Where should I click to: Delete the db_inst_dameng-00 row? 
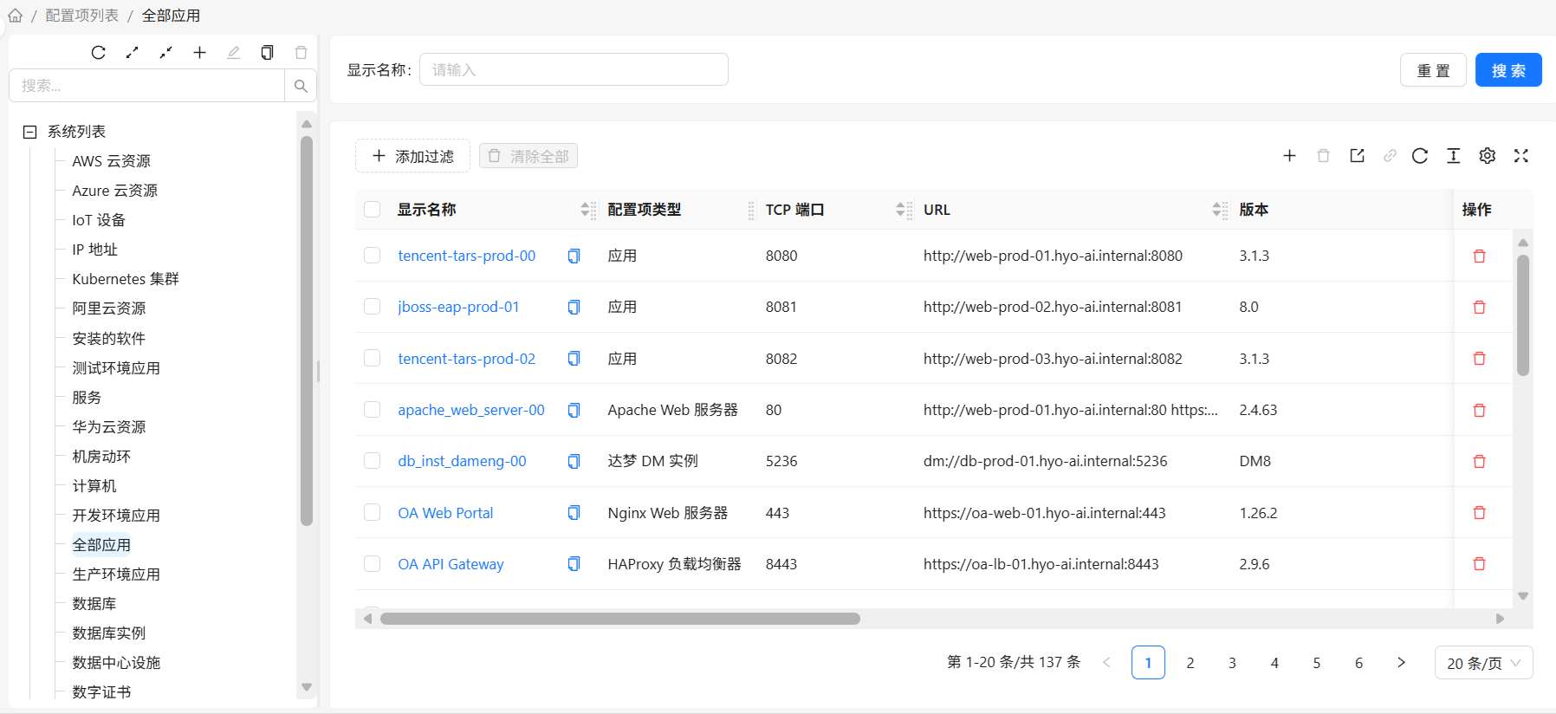[x=1479, y=461]
